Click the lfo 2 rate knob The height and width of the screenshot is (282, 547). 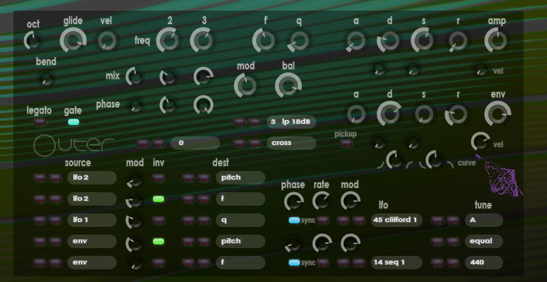[x=322, y=243]
